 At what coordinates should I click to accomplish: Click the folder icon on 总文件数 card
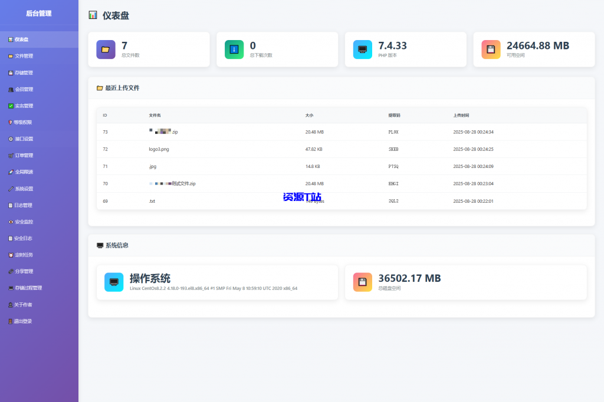pyautogui.click(x=106, y=49)
